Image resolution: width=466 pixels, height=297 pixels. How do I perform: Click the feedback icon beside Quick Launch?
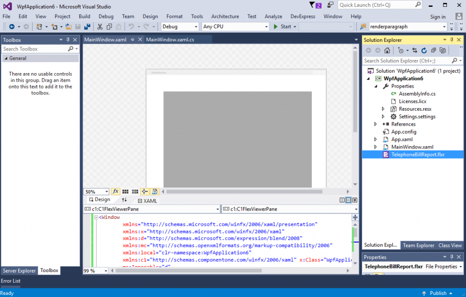point(330,5)
